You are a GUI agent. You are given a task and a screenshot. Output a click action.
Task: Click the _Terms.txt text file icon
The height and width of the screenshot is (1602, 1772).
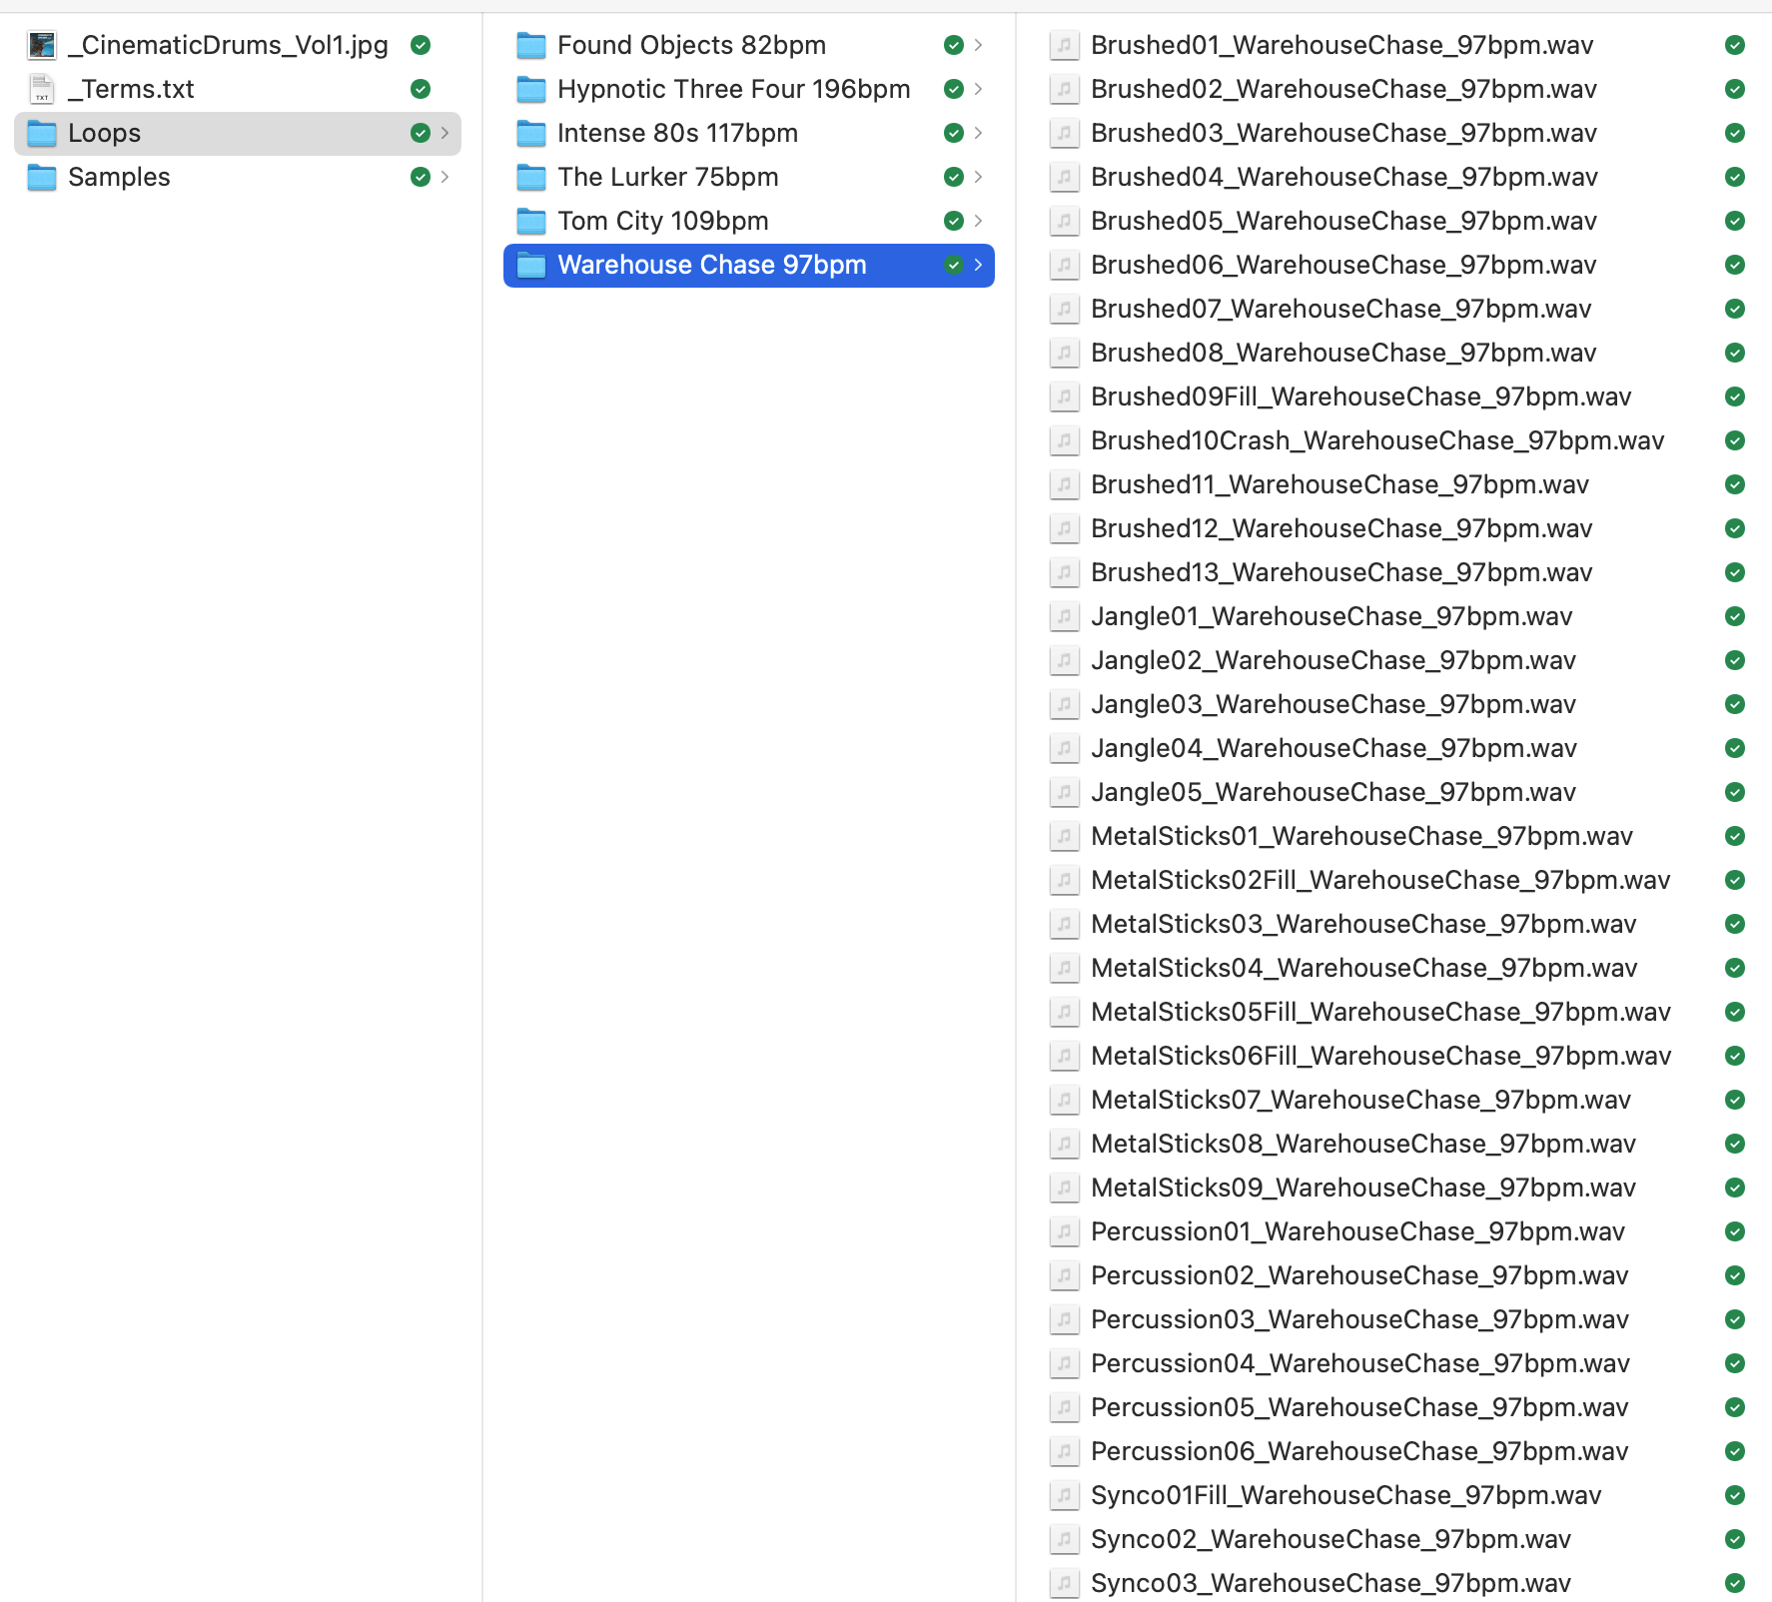[x=42, y=89]
